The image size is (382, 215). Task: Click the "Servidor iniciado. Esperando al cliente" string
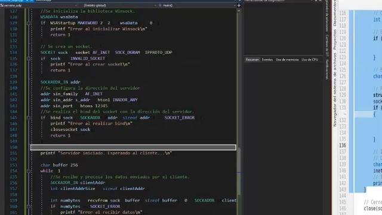coord(115,153)
